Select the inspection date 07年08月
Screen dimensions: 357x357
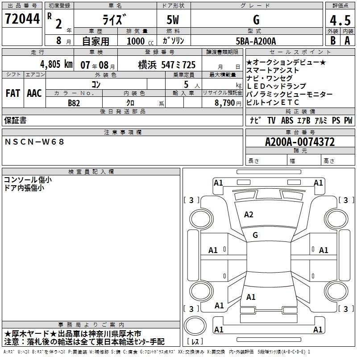tap(98, 65)
